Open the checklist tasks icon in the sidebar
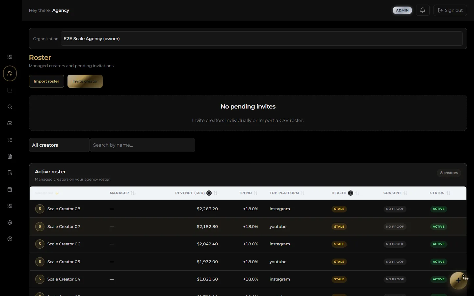The image size is (474, 296). [x=10, y=140]
